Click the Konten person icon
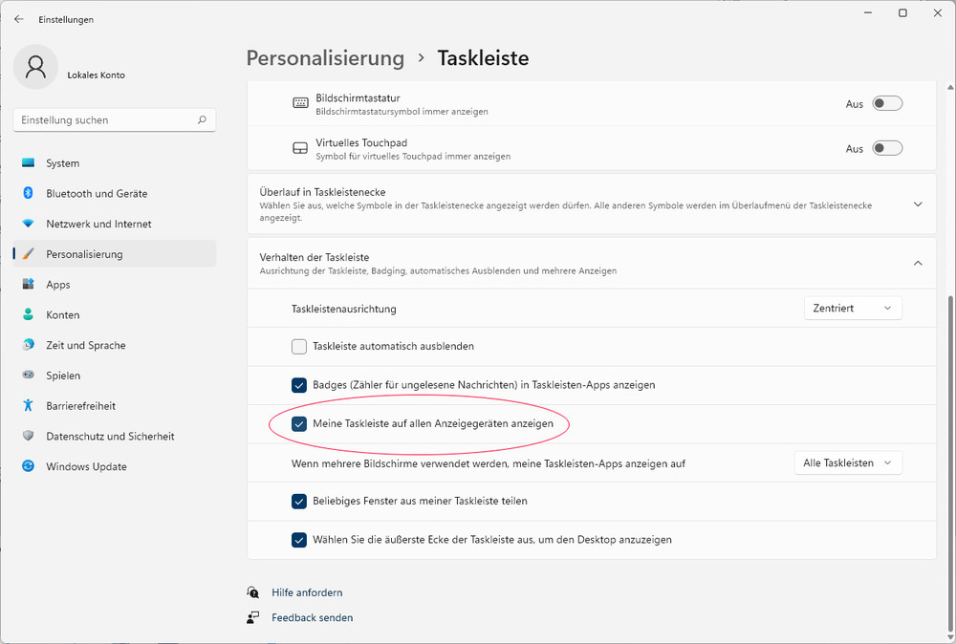Viewport: 956px width, 644px height. (28, 314)
